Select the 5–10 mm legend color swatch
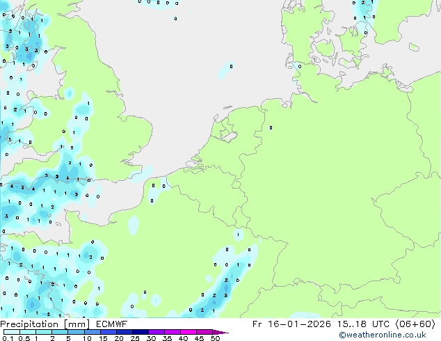This screenshot has height=341, width=441. (x=76, y=332)
